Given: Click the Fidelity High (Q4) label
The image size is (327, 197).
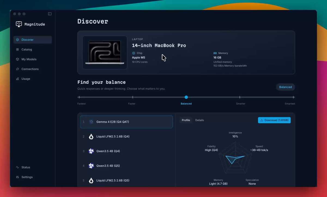Looking at the screenshot, I should tap(211, 148).
